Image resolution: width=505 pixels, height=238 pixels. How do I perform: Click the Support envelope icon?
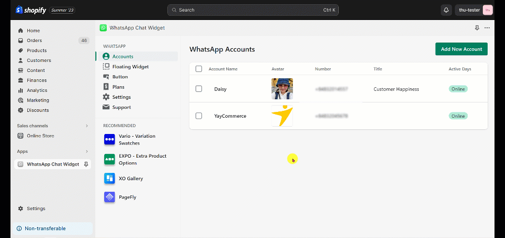(x=106, y=107)
